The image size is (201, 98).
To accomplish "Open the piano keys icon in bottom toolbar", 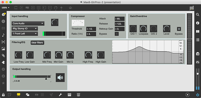I will click(x=69, y=95).
